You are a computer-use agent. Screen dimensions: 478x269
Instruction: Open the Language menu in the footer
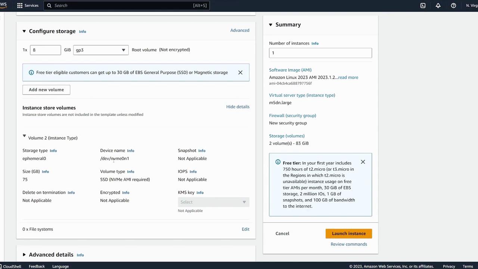pyautogui.click(x=60, y=266)
